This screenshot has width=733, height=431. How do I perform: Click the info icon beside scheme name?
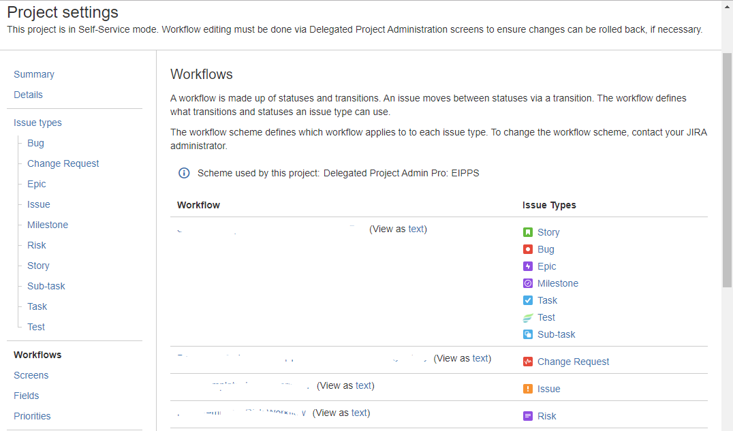184,174
